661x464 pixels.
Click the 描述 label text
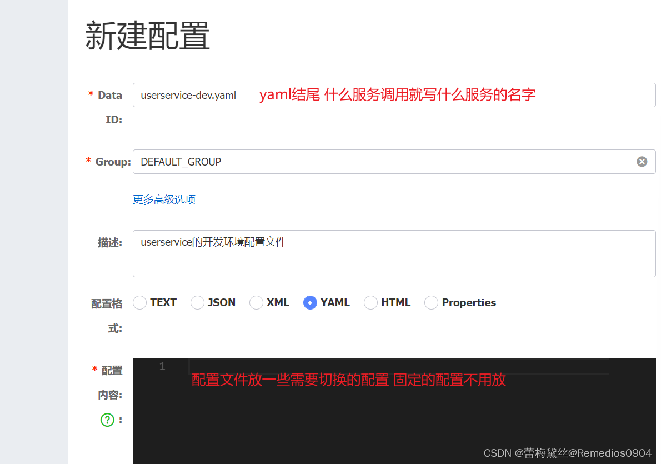(109, 242)
